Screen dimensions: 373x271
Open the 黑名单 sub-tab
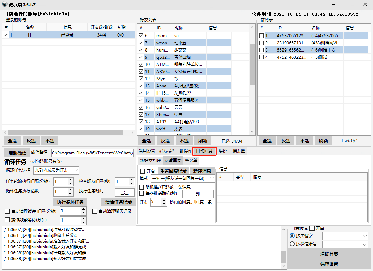tap(191, 160)
